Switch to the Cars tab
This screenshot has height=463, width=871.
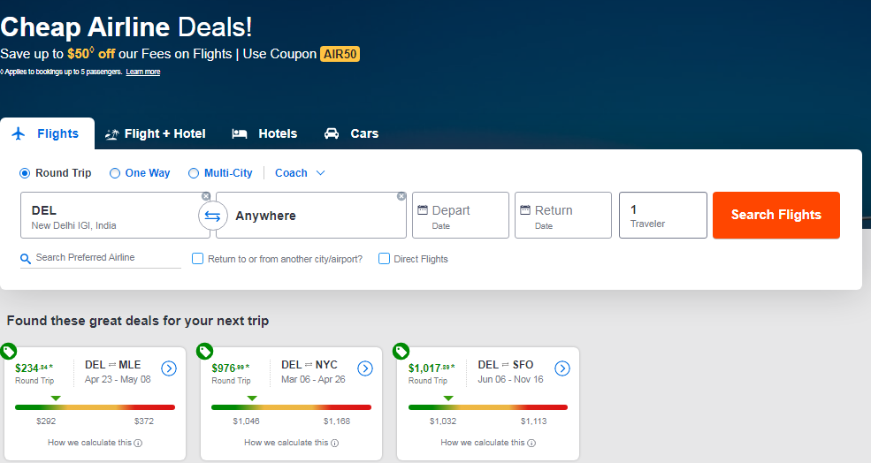(352, 134)
